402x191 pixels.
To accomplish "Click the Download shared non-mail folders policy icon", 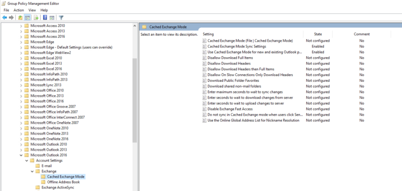I will [205, 86].
